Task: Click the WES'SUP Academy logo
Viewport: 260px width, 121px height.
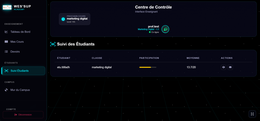Action: click(7, 7)
